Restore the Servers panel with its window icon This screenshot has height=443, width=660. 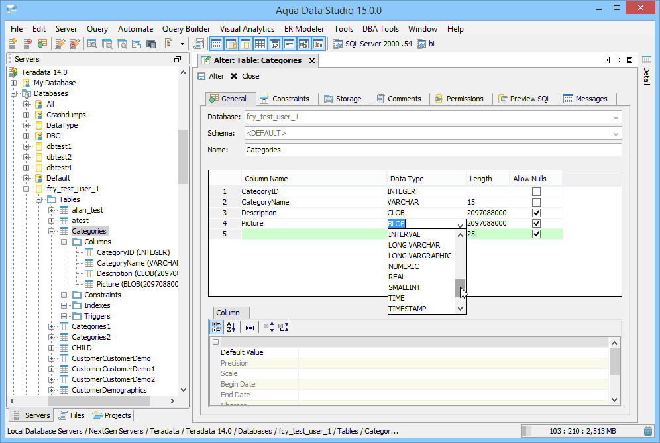tap(178, 60)
